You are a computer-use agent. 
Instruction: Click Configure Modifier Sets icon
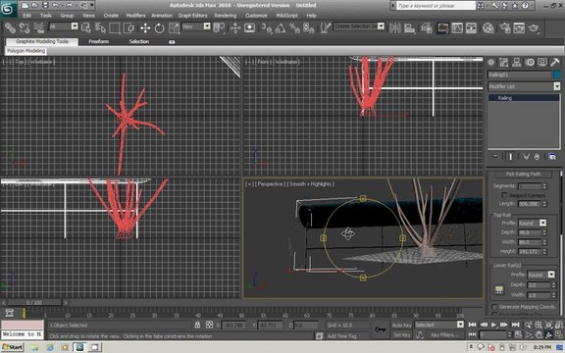552,157
